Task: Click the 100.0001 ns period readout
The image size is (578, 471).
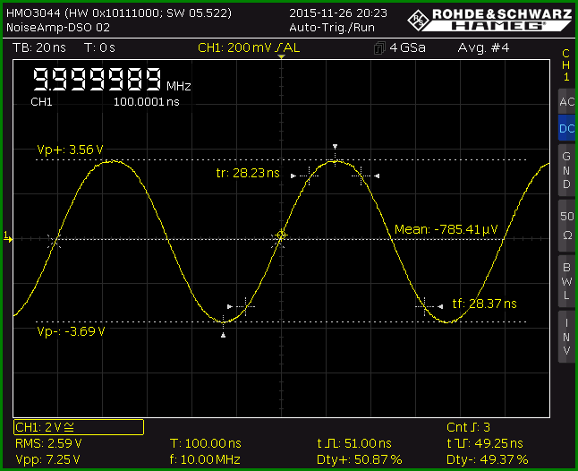Action: (147, 102)
